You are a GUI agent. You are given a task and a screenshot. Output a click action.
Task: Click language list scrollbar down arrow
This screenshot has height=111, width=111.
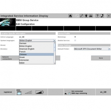pyautogui.click(x=55, y=63)
